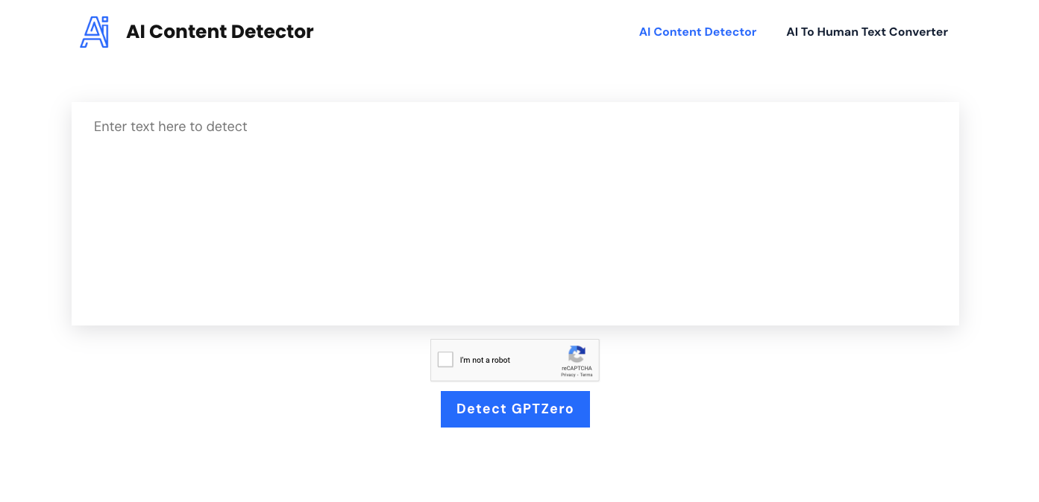The image size is (1039, 502).
Task: Select the blue highlighted navigation item
Action: (697, 32)
